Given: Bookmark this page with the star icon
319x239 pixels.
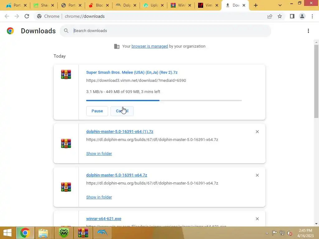Looking at the screenshot, I should click(x=280, y=16).
